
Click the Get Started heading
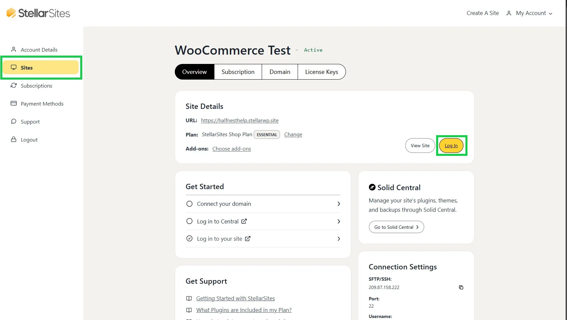[x=205, y=186]
